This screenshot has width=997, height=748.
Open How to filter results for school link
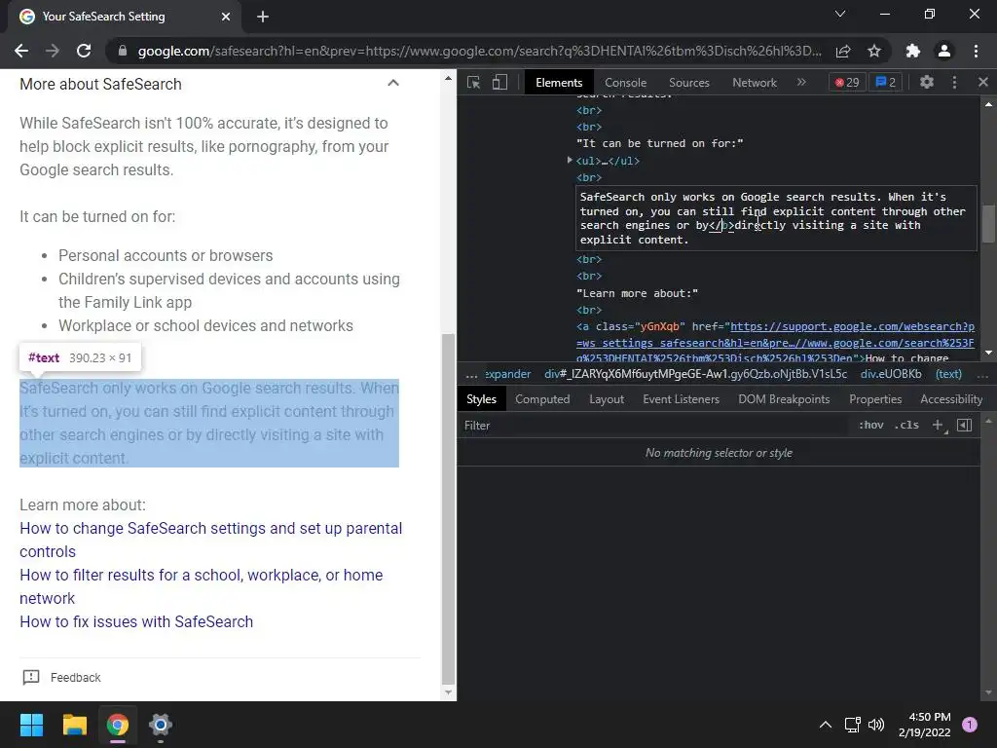(201, 586)
